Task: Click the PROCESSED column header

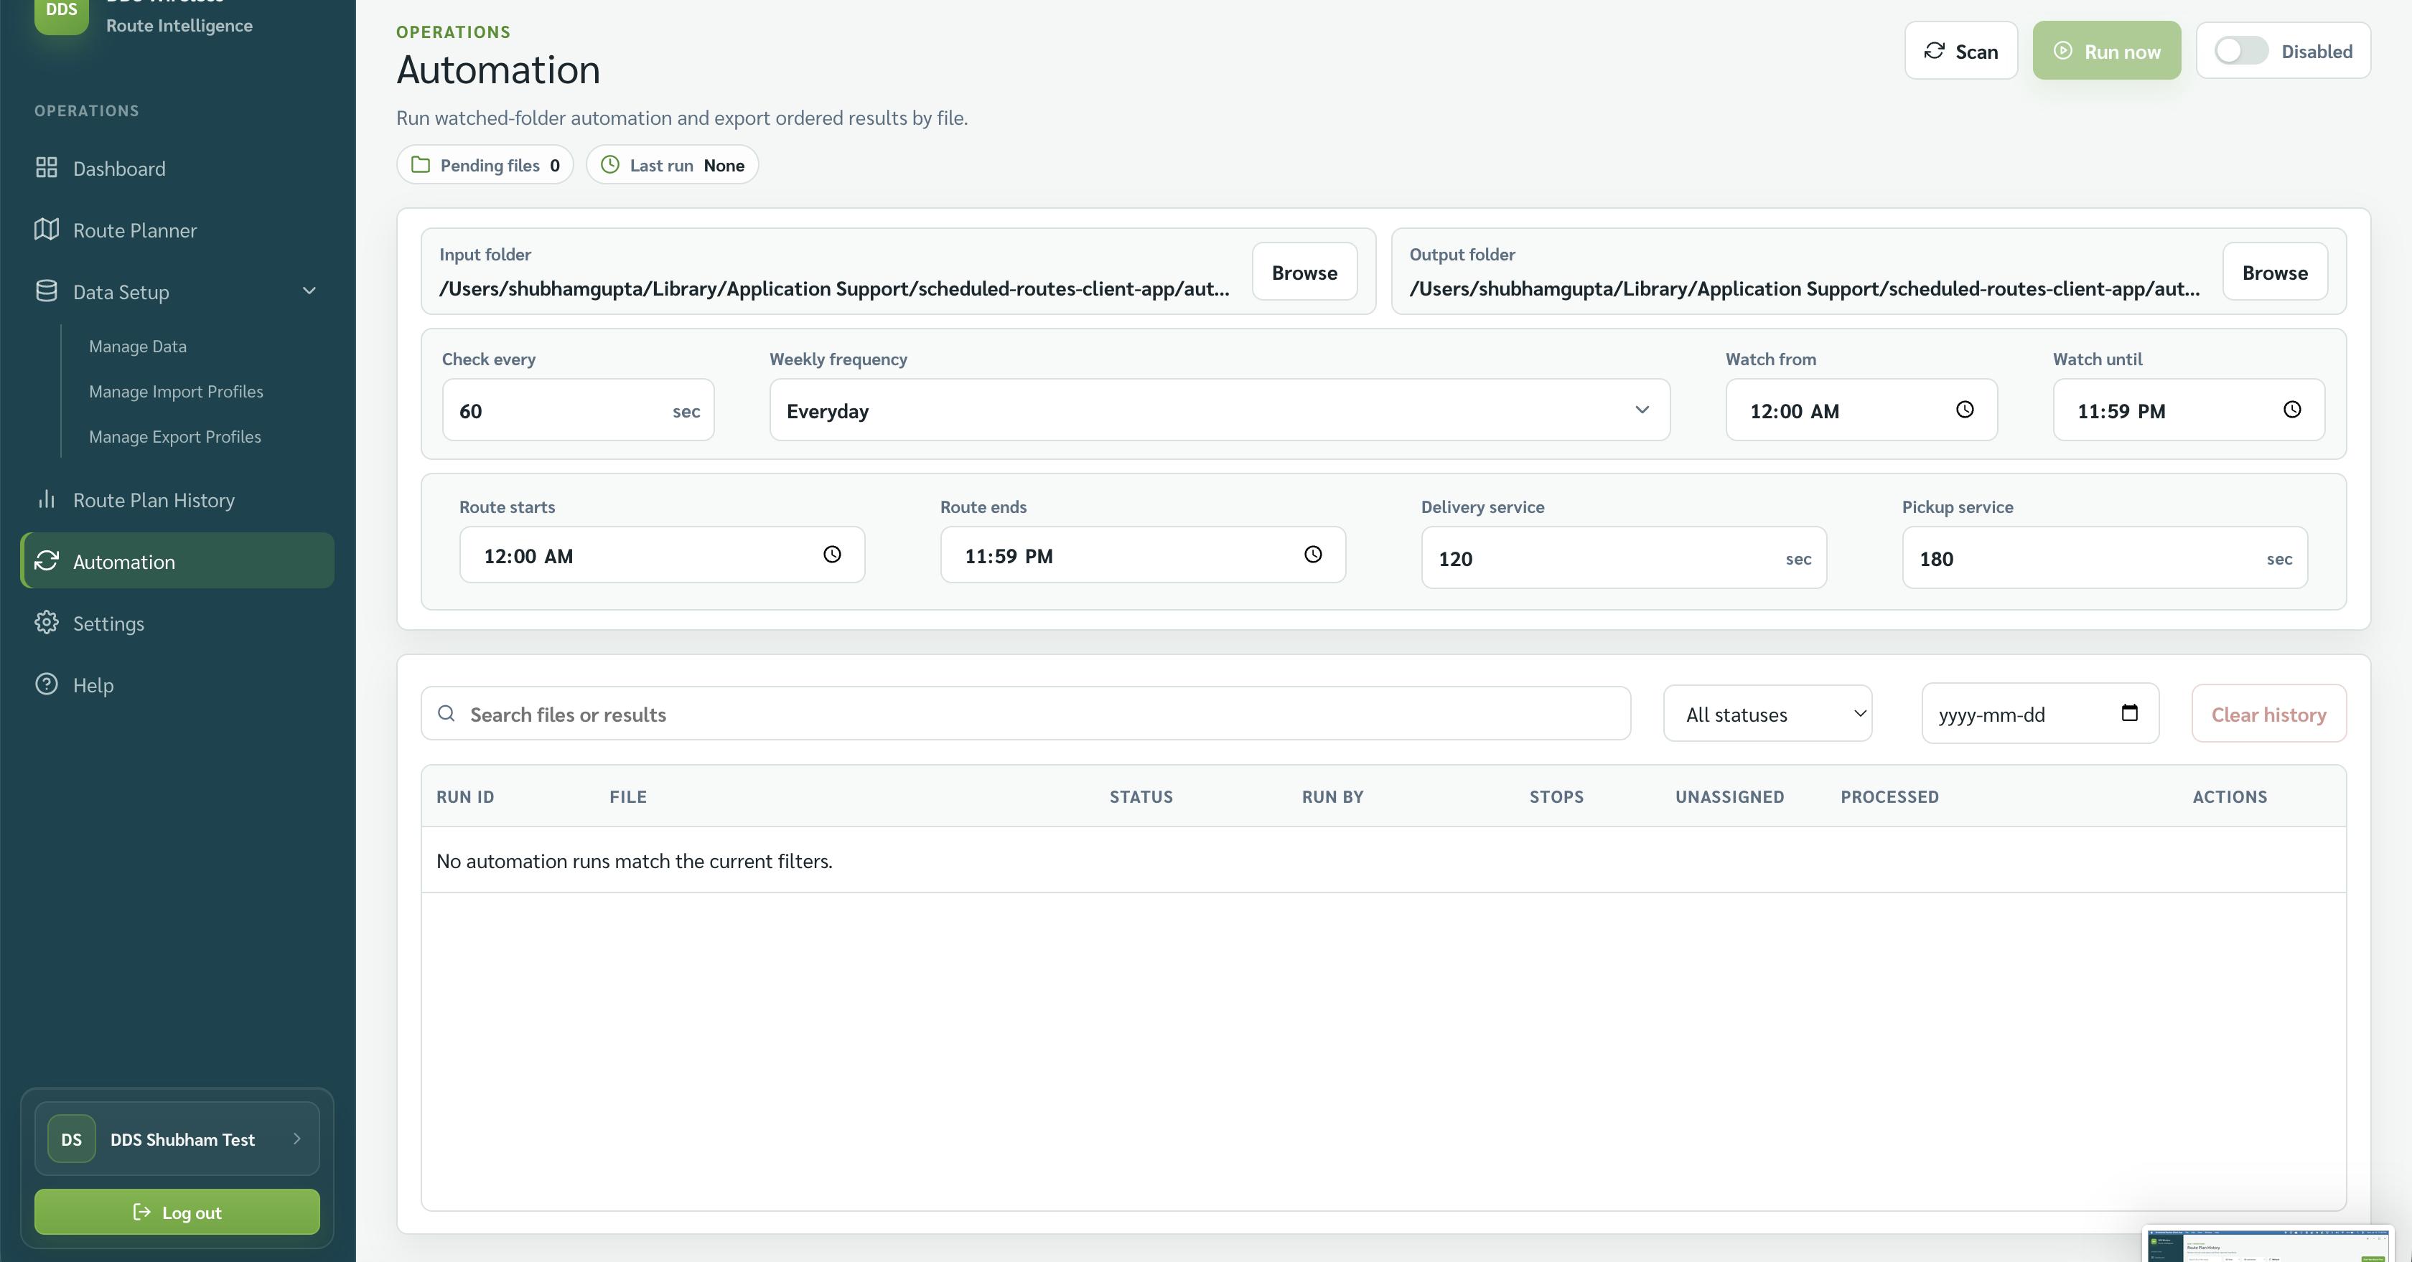Action: (1889, 796)
